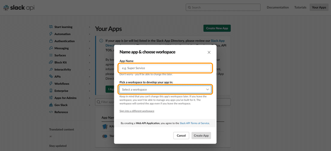This screenshot has height=151, width=331.
Task: Expand the Interactivity section chevron
Action: (x=89, y=70)
